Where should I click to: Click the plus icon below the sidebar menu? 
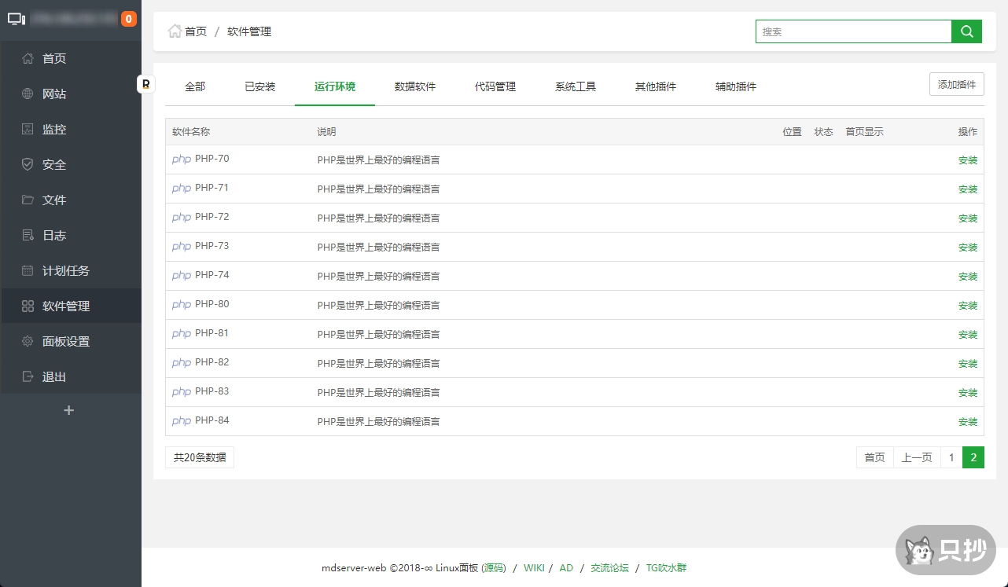68,409
